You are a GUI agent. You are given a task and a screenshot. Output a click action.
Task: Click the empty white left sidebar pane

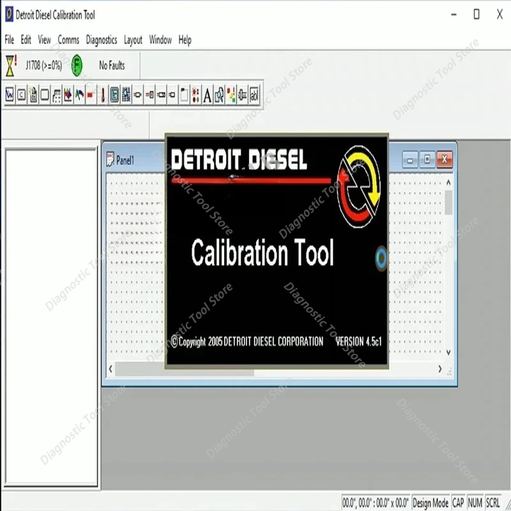tap(51, 317)
